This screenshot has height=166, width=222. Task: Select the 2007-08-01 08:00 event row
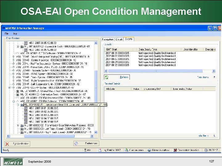(141, 53)
